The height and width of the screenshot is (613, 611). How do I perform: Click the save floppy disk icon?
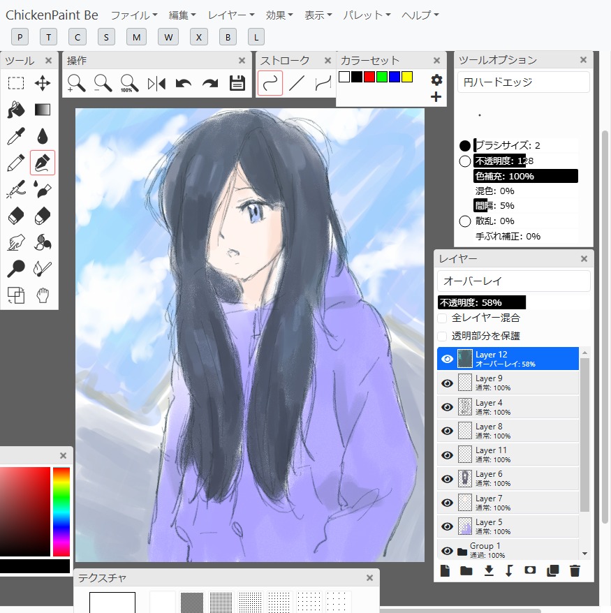tap(237, 84)
